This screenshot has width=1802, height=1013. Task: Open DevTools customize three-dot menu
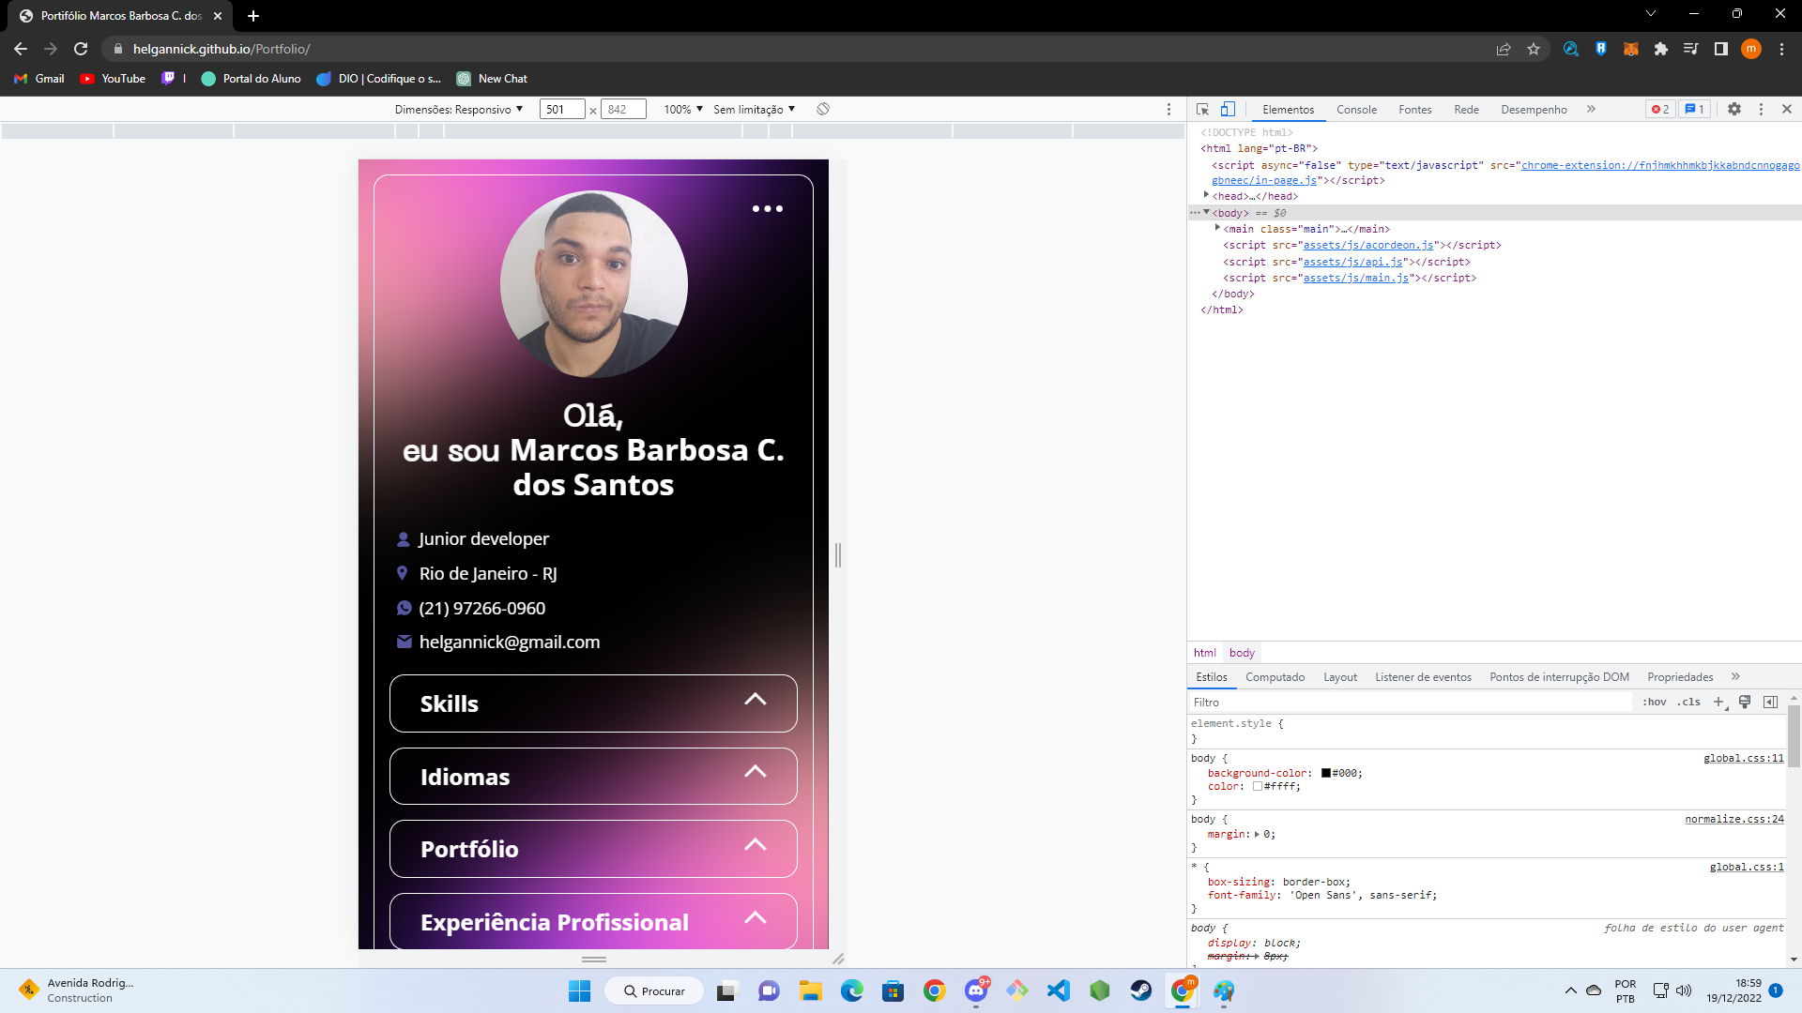[1761, 110]
